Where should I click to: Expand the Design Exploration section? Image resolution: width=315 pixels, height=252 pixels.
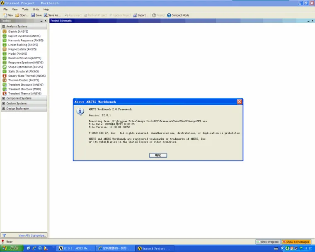tap(4, 109)
